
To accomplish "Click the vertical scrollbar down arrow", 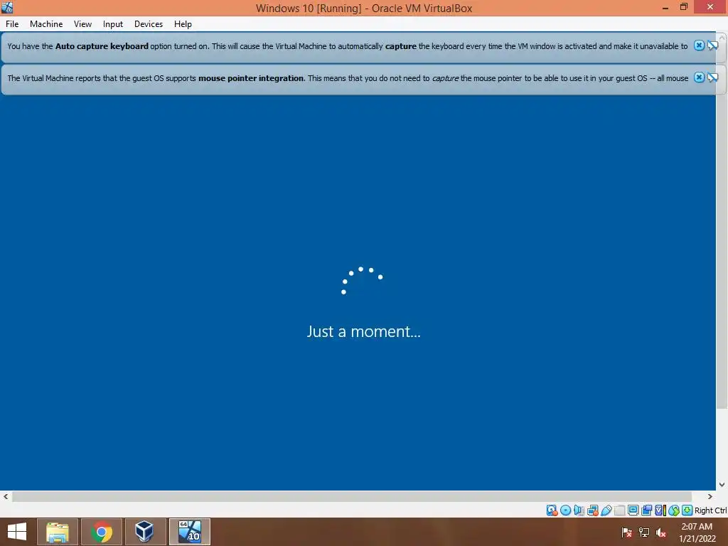I will tap(722, 485).
